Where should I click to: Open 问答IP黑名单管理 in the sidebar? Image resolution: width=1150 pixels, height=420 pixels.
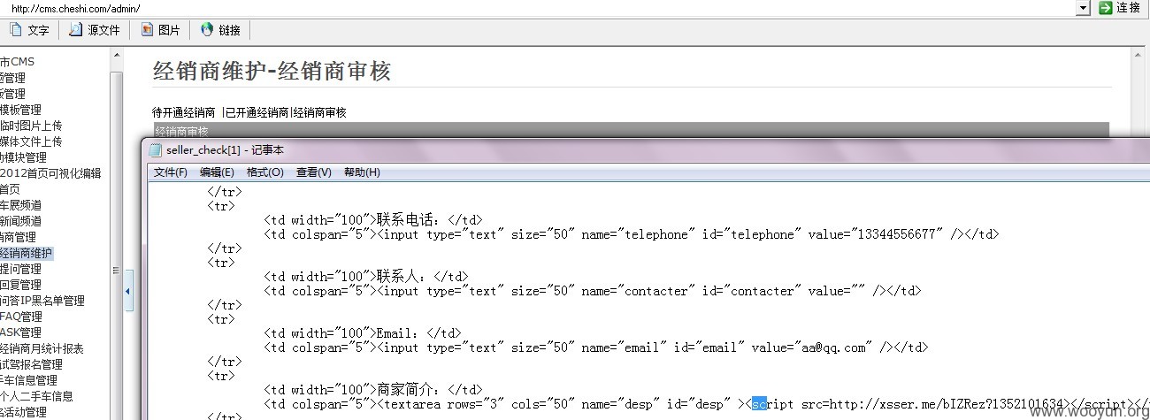[42, 301]
